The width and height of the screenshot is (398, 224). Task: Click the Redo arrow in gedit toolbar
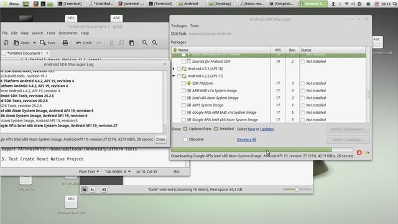click(98, 43)
